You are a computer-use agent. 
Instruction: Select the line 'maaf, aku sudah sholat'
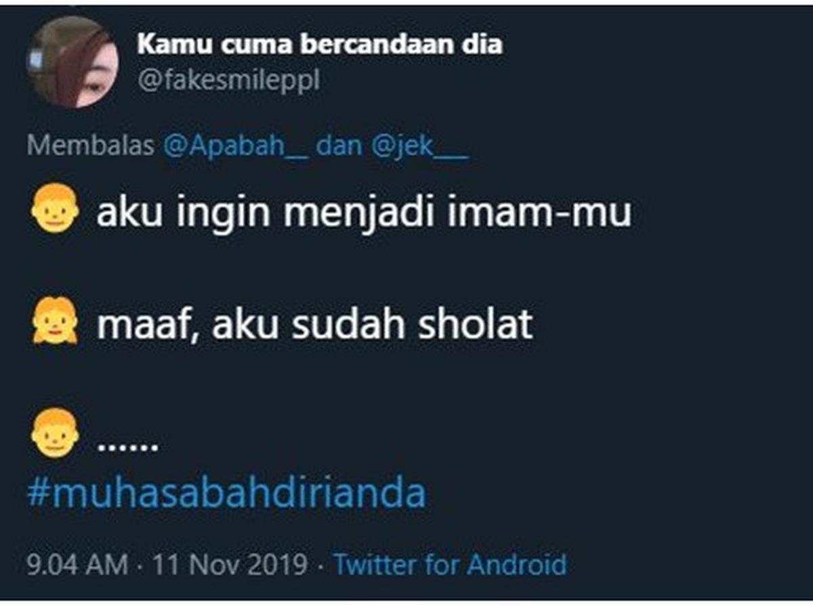pyautogui.click(x=315, y=325)
